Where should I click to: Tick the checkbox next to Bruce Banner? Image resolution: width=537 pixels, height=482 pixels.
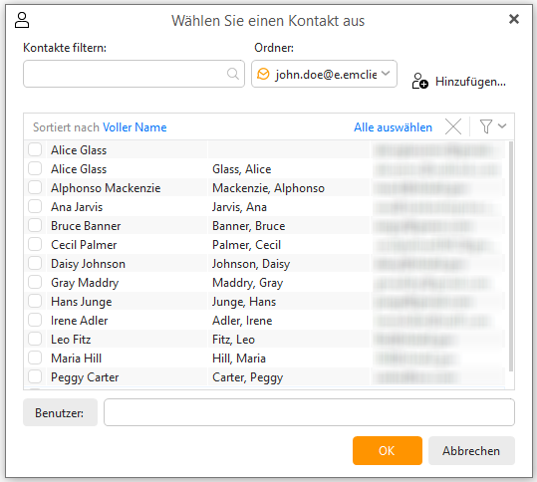pos(35,226)
